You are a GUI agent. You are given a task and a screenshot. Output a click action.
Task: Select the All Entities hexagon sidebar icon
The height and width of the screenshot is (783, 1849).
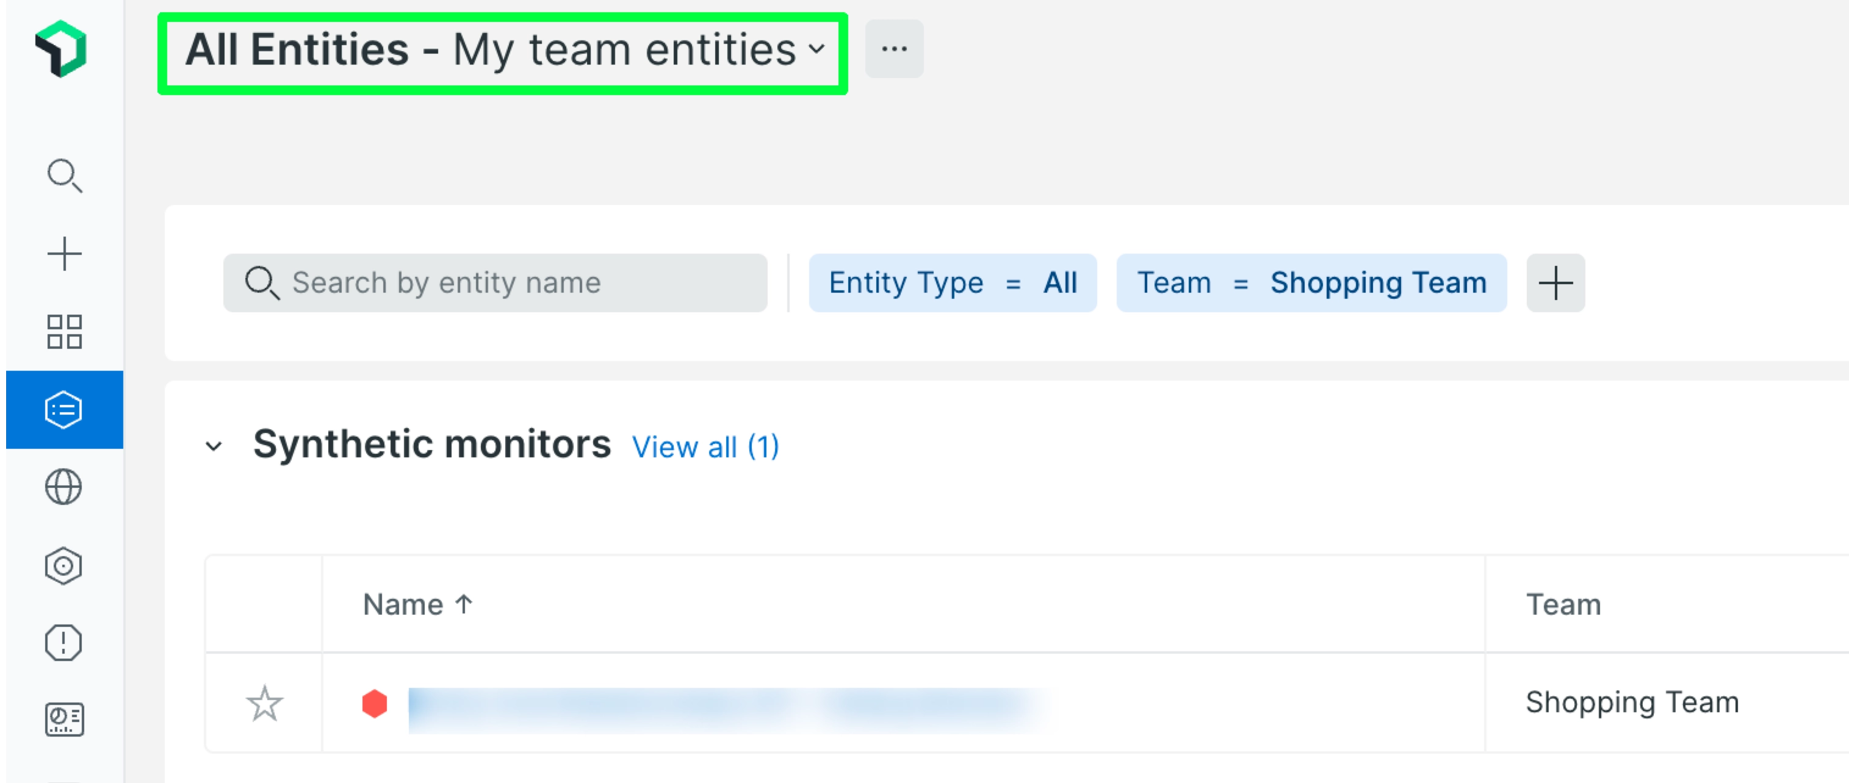point(64,409)
